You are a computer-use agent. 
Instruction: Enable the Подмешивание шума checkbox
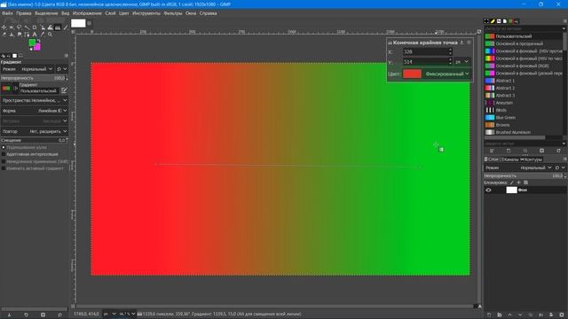pos(4,148)
